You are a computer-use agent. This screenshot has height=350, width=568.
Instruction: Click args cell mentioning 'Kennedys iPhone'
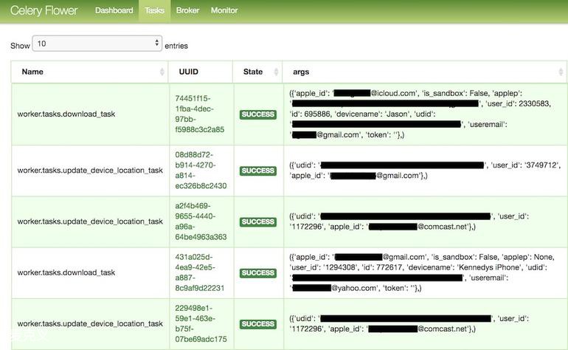pyautogui.click(x=425, y=272)
